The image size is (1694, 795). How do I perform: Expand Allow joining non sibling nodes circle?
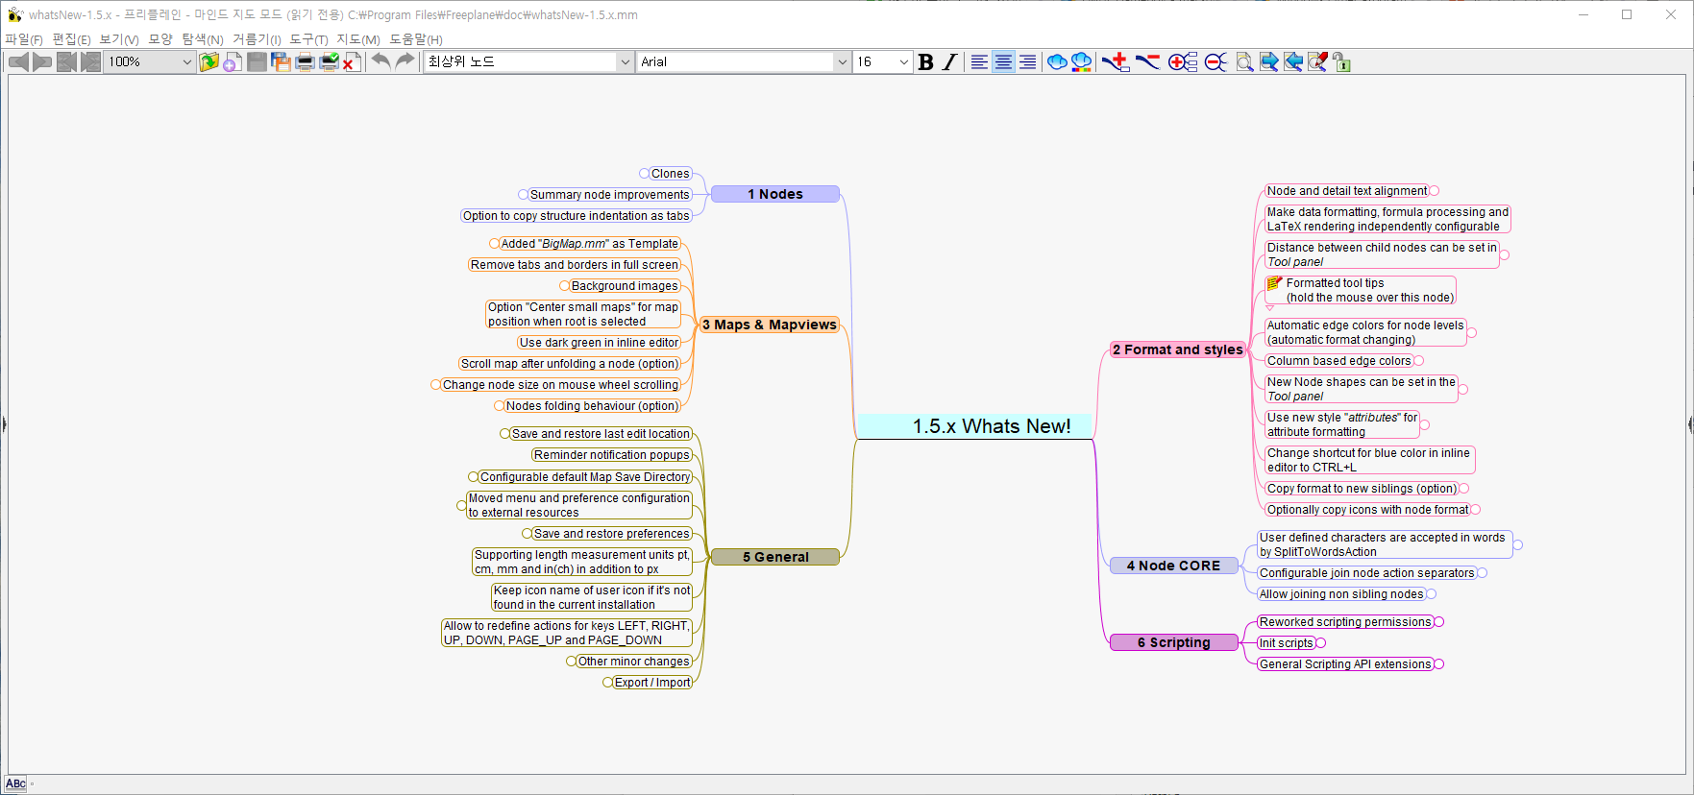pyautogui.click(x=1431, y=594)
